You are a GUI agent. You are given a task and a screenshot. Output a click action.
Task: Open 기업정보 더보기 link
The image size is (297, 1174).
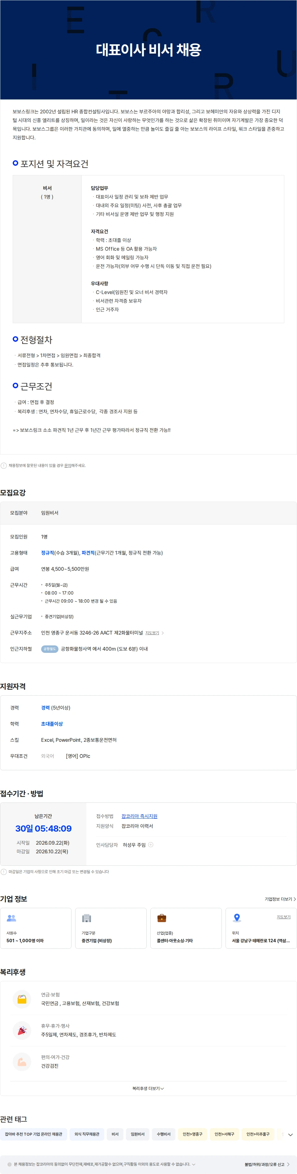pyautogui.click(x=280, y=899)
